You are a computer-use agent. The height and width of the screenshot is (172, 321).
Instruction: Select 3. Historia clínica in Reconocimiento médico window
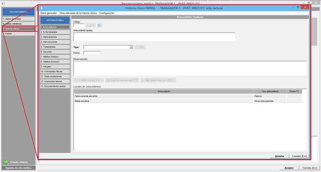coord(18,29)
